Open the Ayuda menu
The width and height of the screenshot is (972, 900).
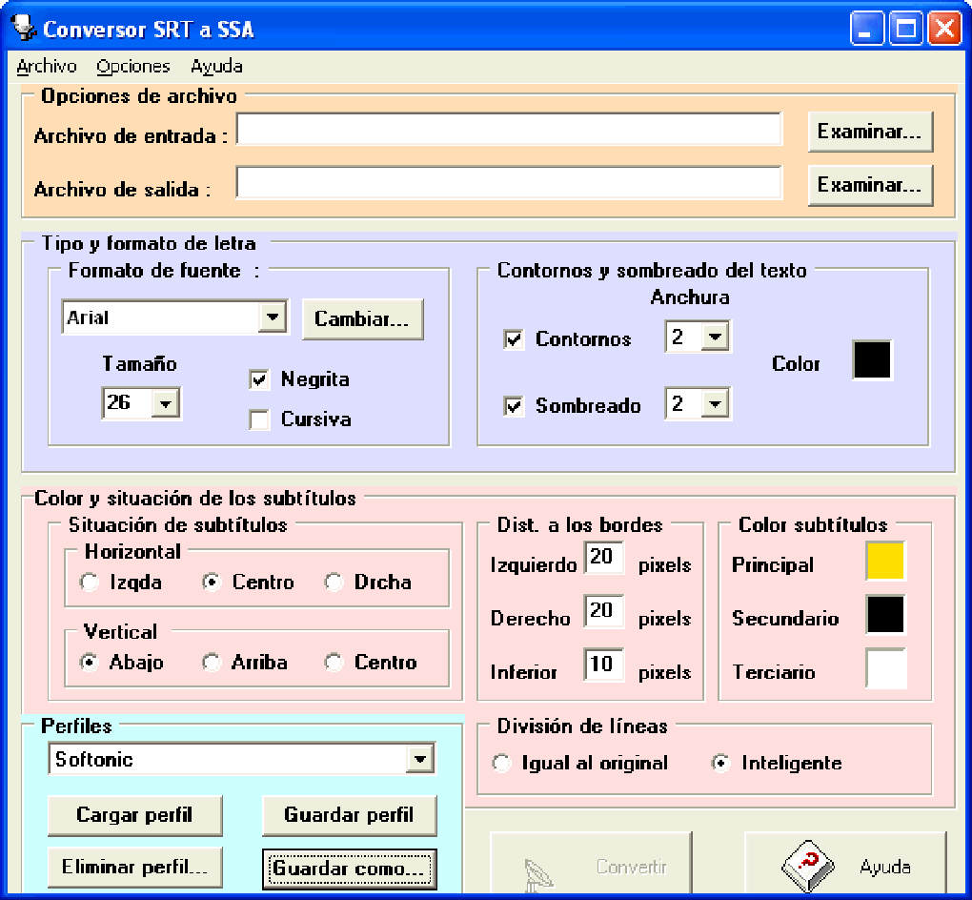point(216,66)
